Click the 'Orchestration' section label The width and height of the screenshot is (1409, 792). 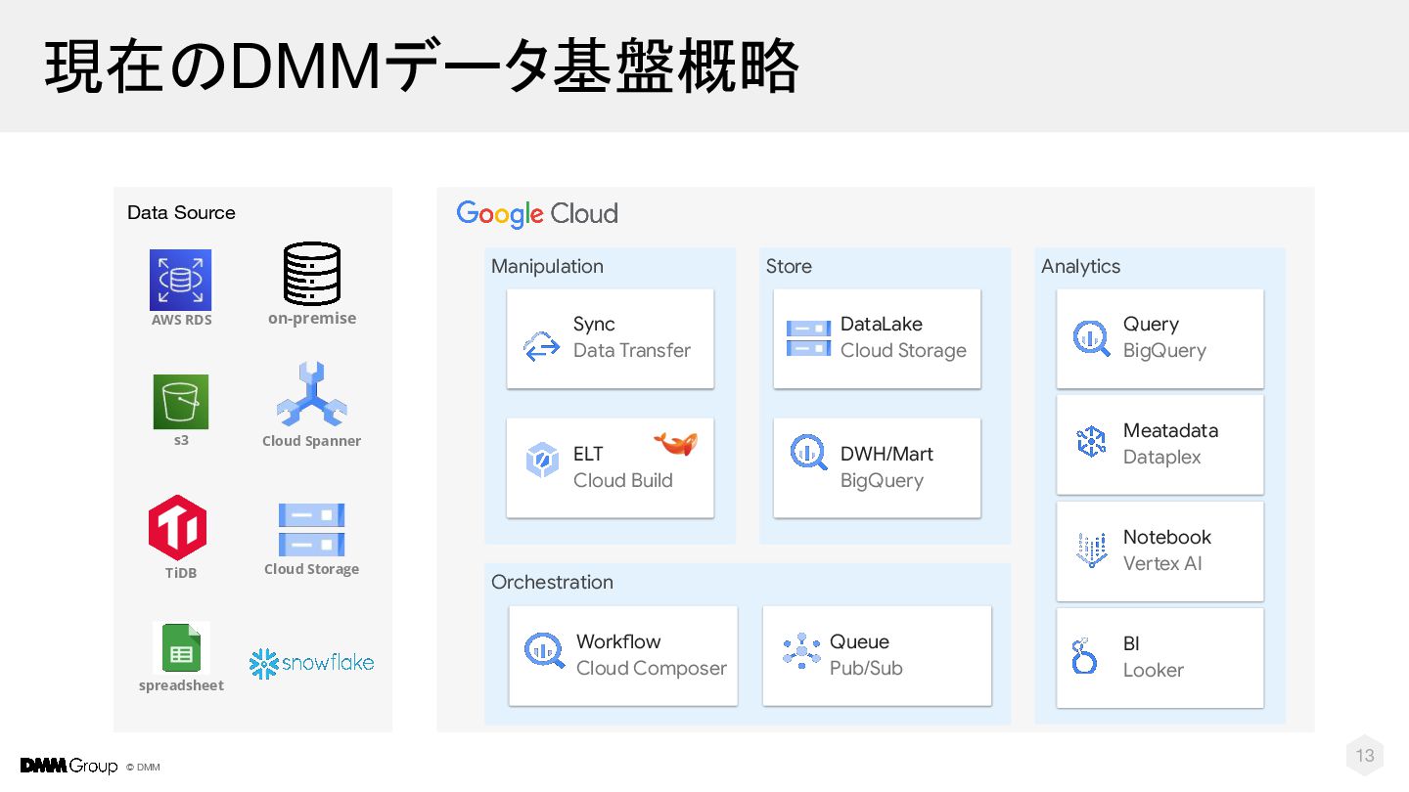point(552,582)
